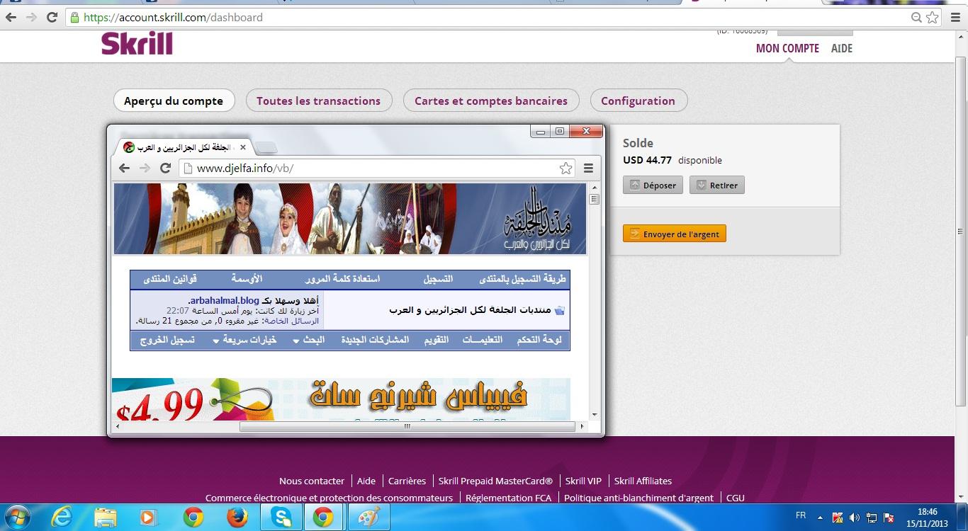Open the Skrill Affiliates link

tap(643, 481)
